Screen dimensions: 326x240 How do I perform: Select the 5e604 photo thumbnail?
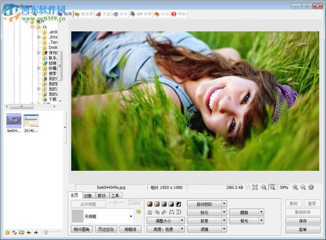[x=13, y=120]
